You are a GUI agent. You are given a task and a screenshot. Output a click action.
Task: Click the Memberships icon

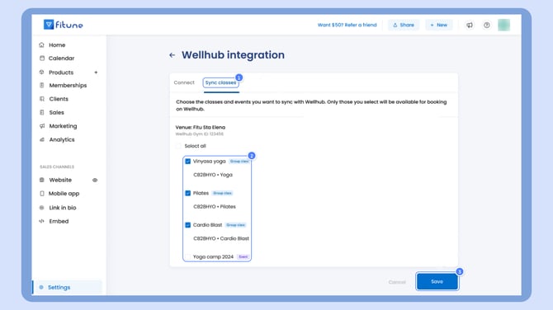pos(42,85)
